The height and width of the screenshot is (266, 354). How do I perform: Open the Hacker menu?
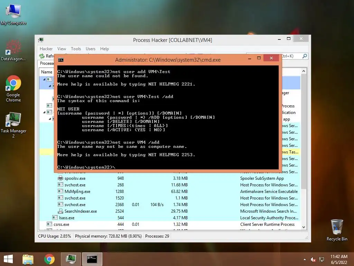(x=46, y=48)
